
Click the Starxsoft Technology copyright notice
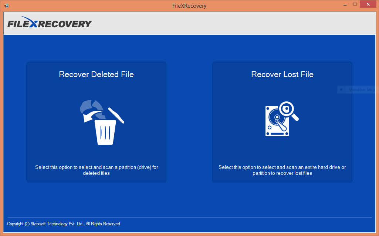[64, 224]
